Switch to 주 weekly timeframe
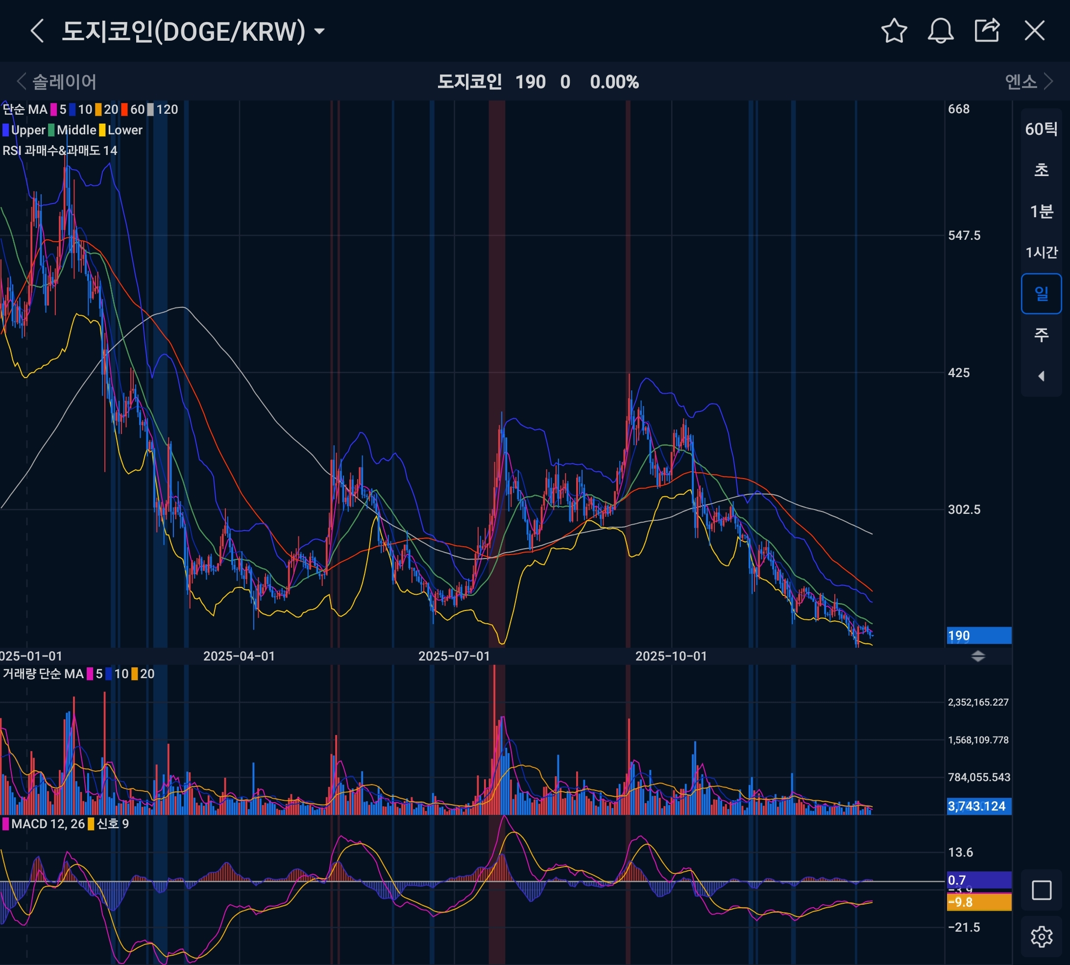Screen dimensions: 1070x965 pos(1041,334)
